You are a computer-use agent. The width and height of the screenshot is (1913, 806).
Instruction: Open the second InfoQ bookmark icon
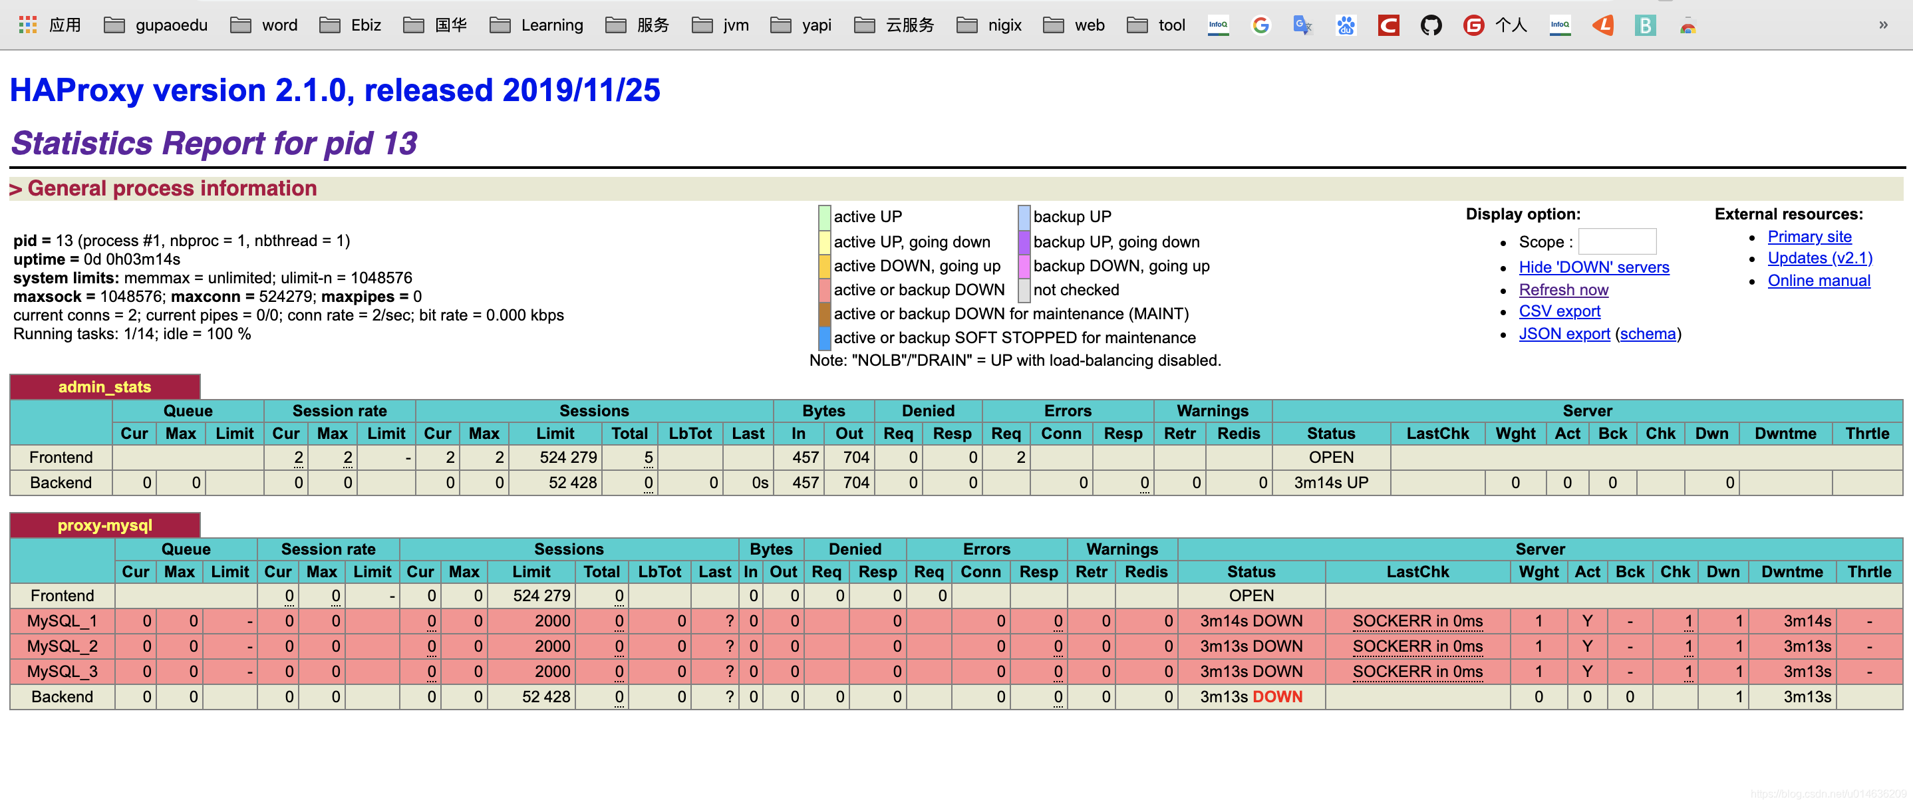click(x=1560, y=25)
